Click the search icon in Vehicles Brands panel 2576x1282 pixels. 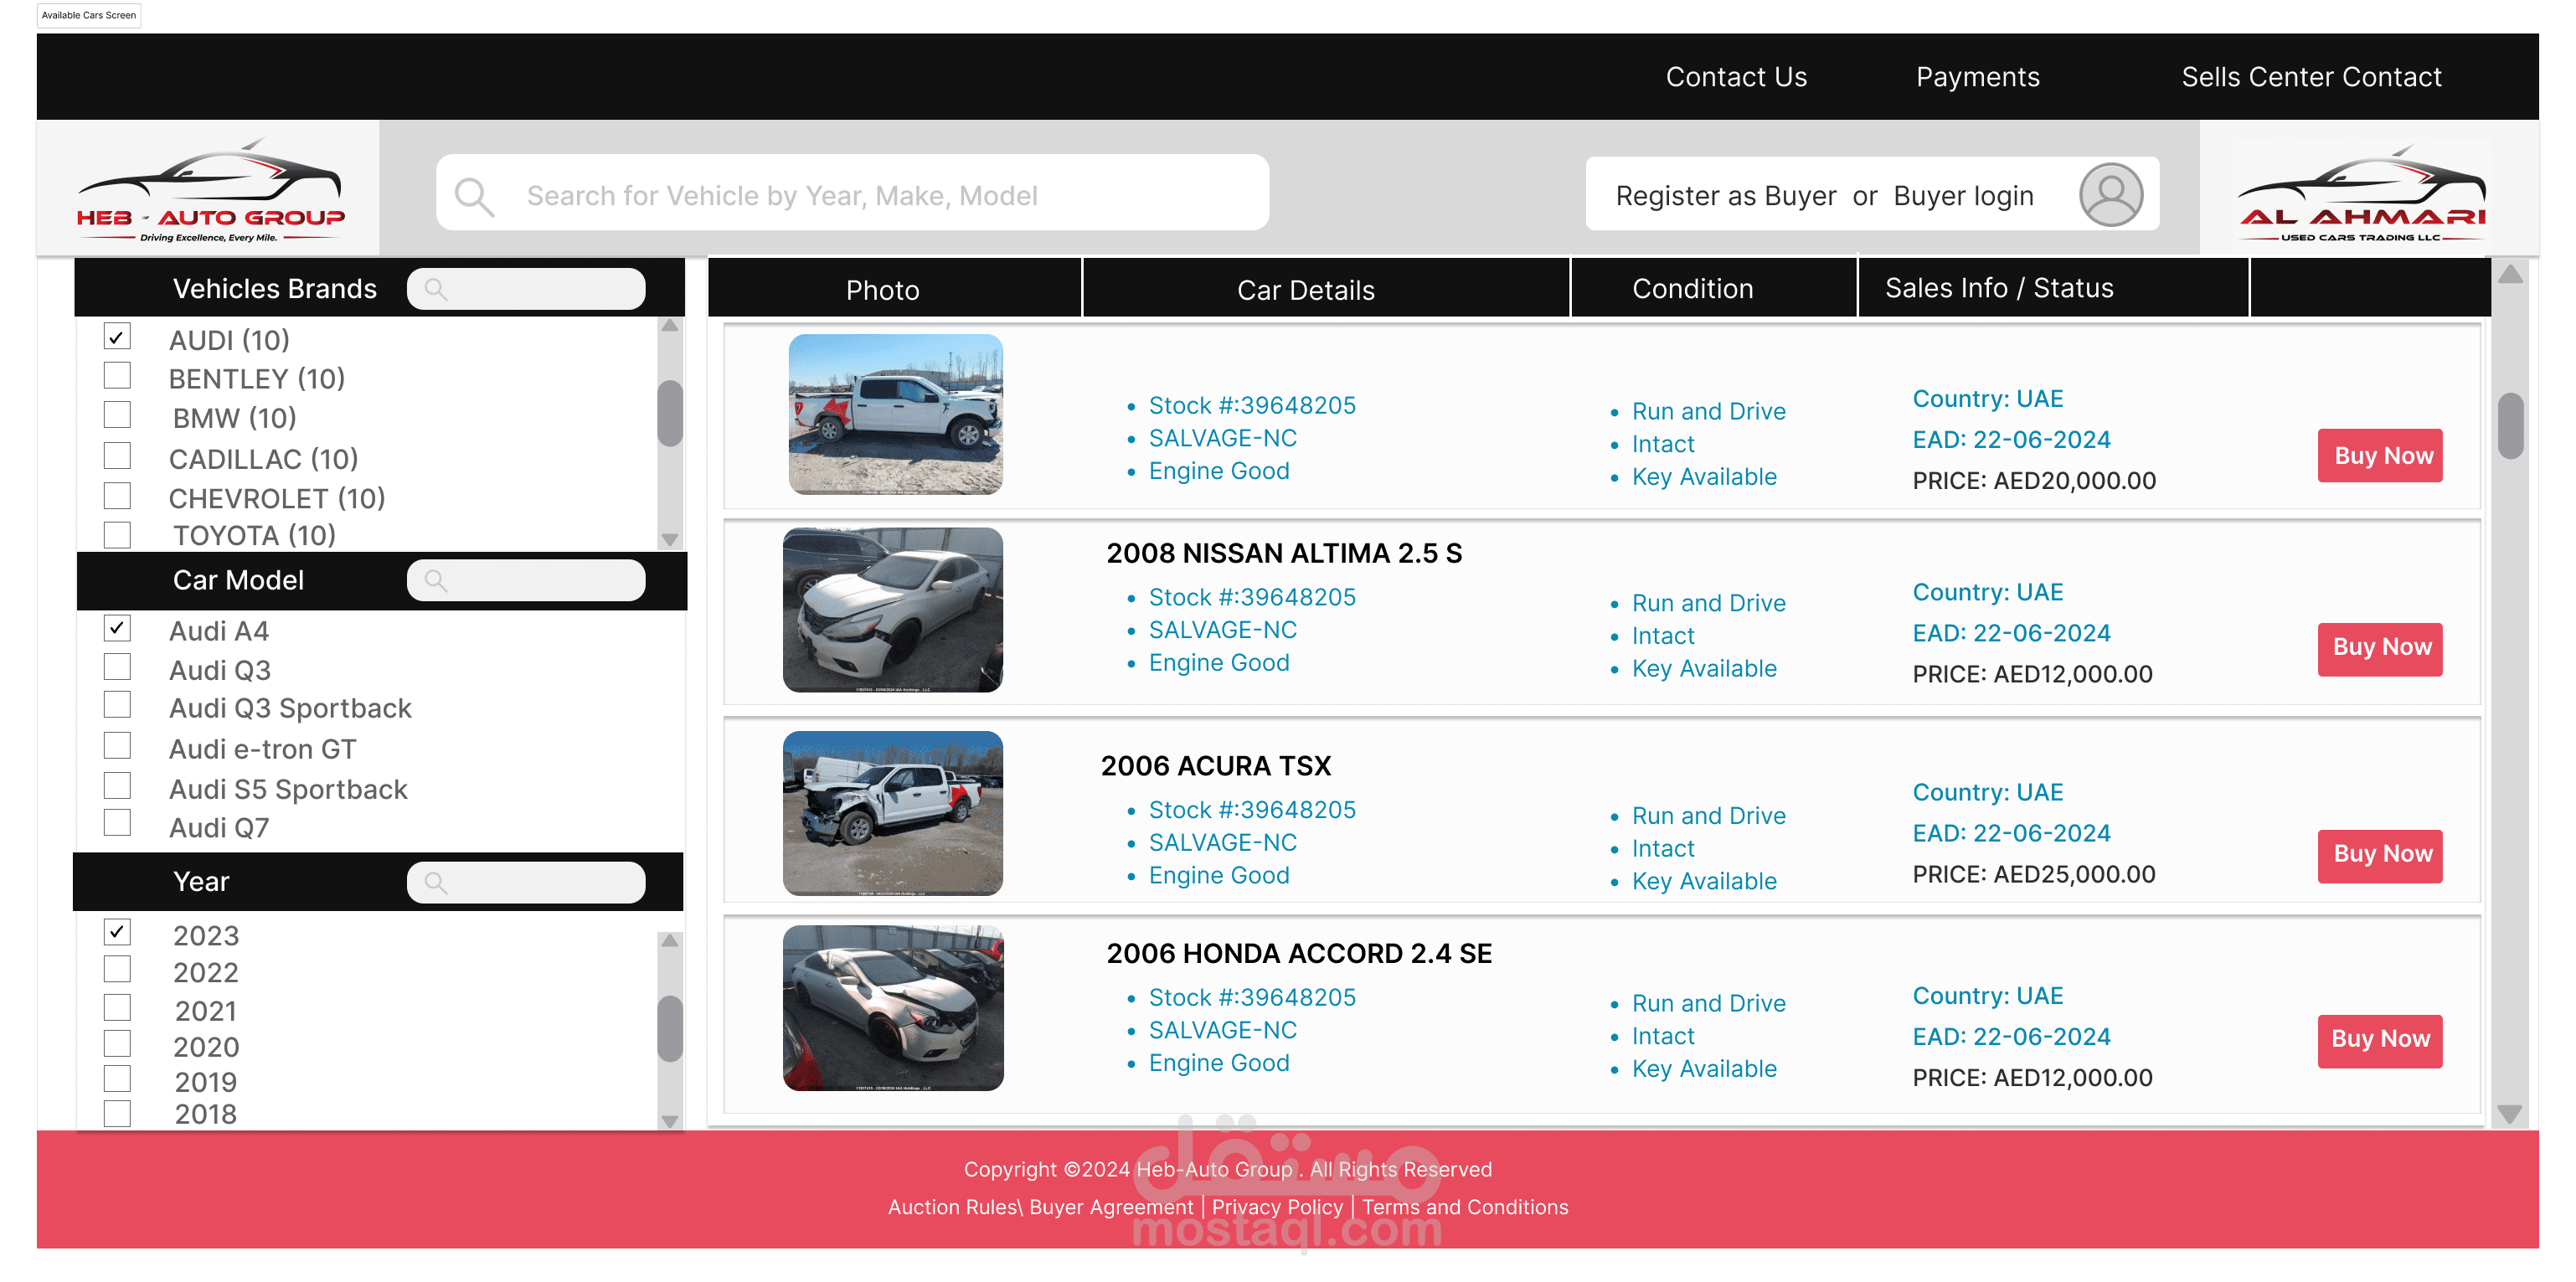[x=438, y=289]
